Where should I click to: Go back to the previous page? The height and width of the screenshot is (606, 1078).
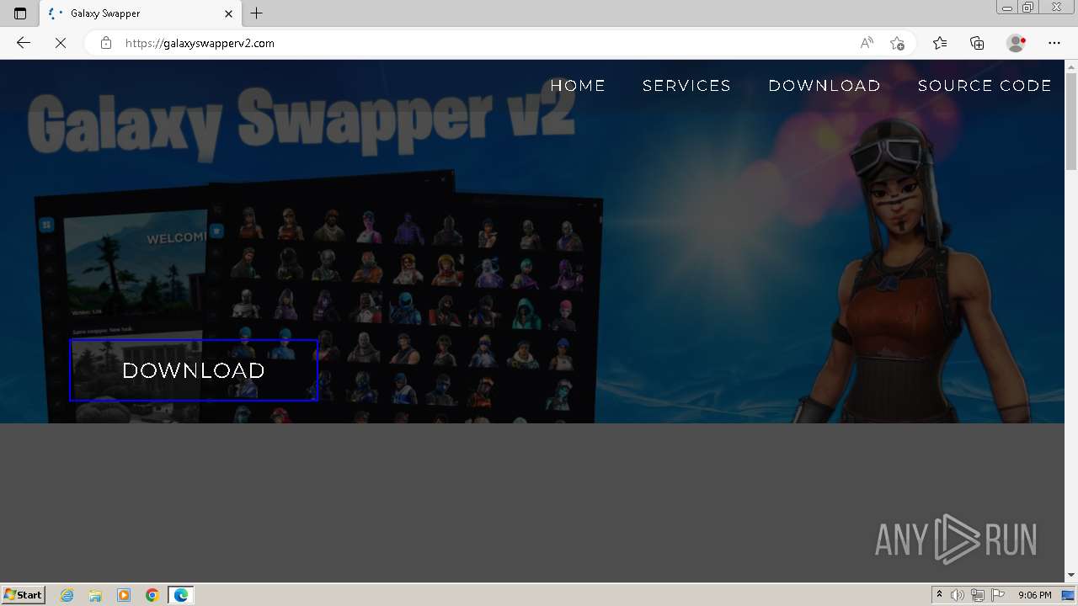(x=23, y=43)
